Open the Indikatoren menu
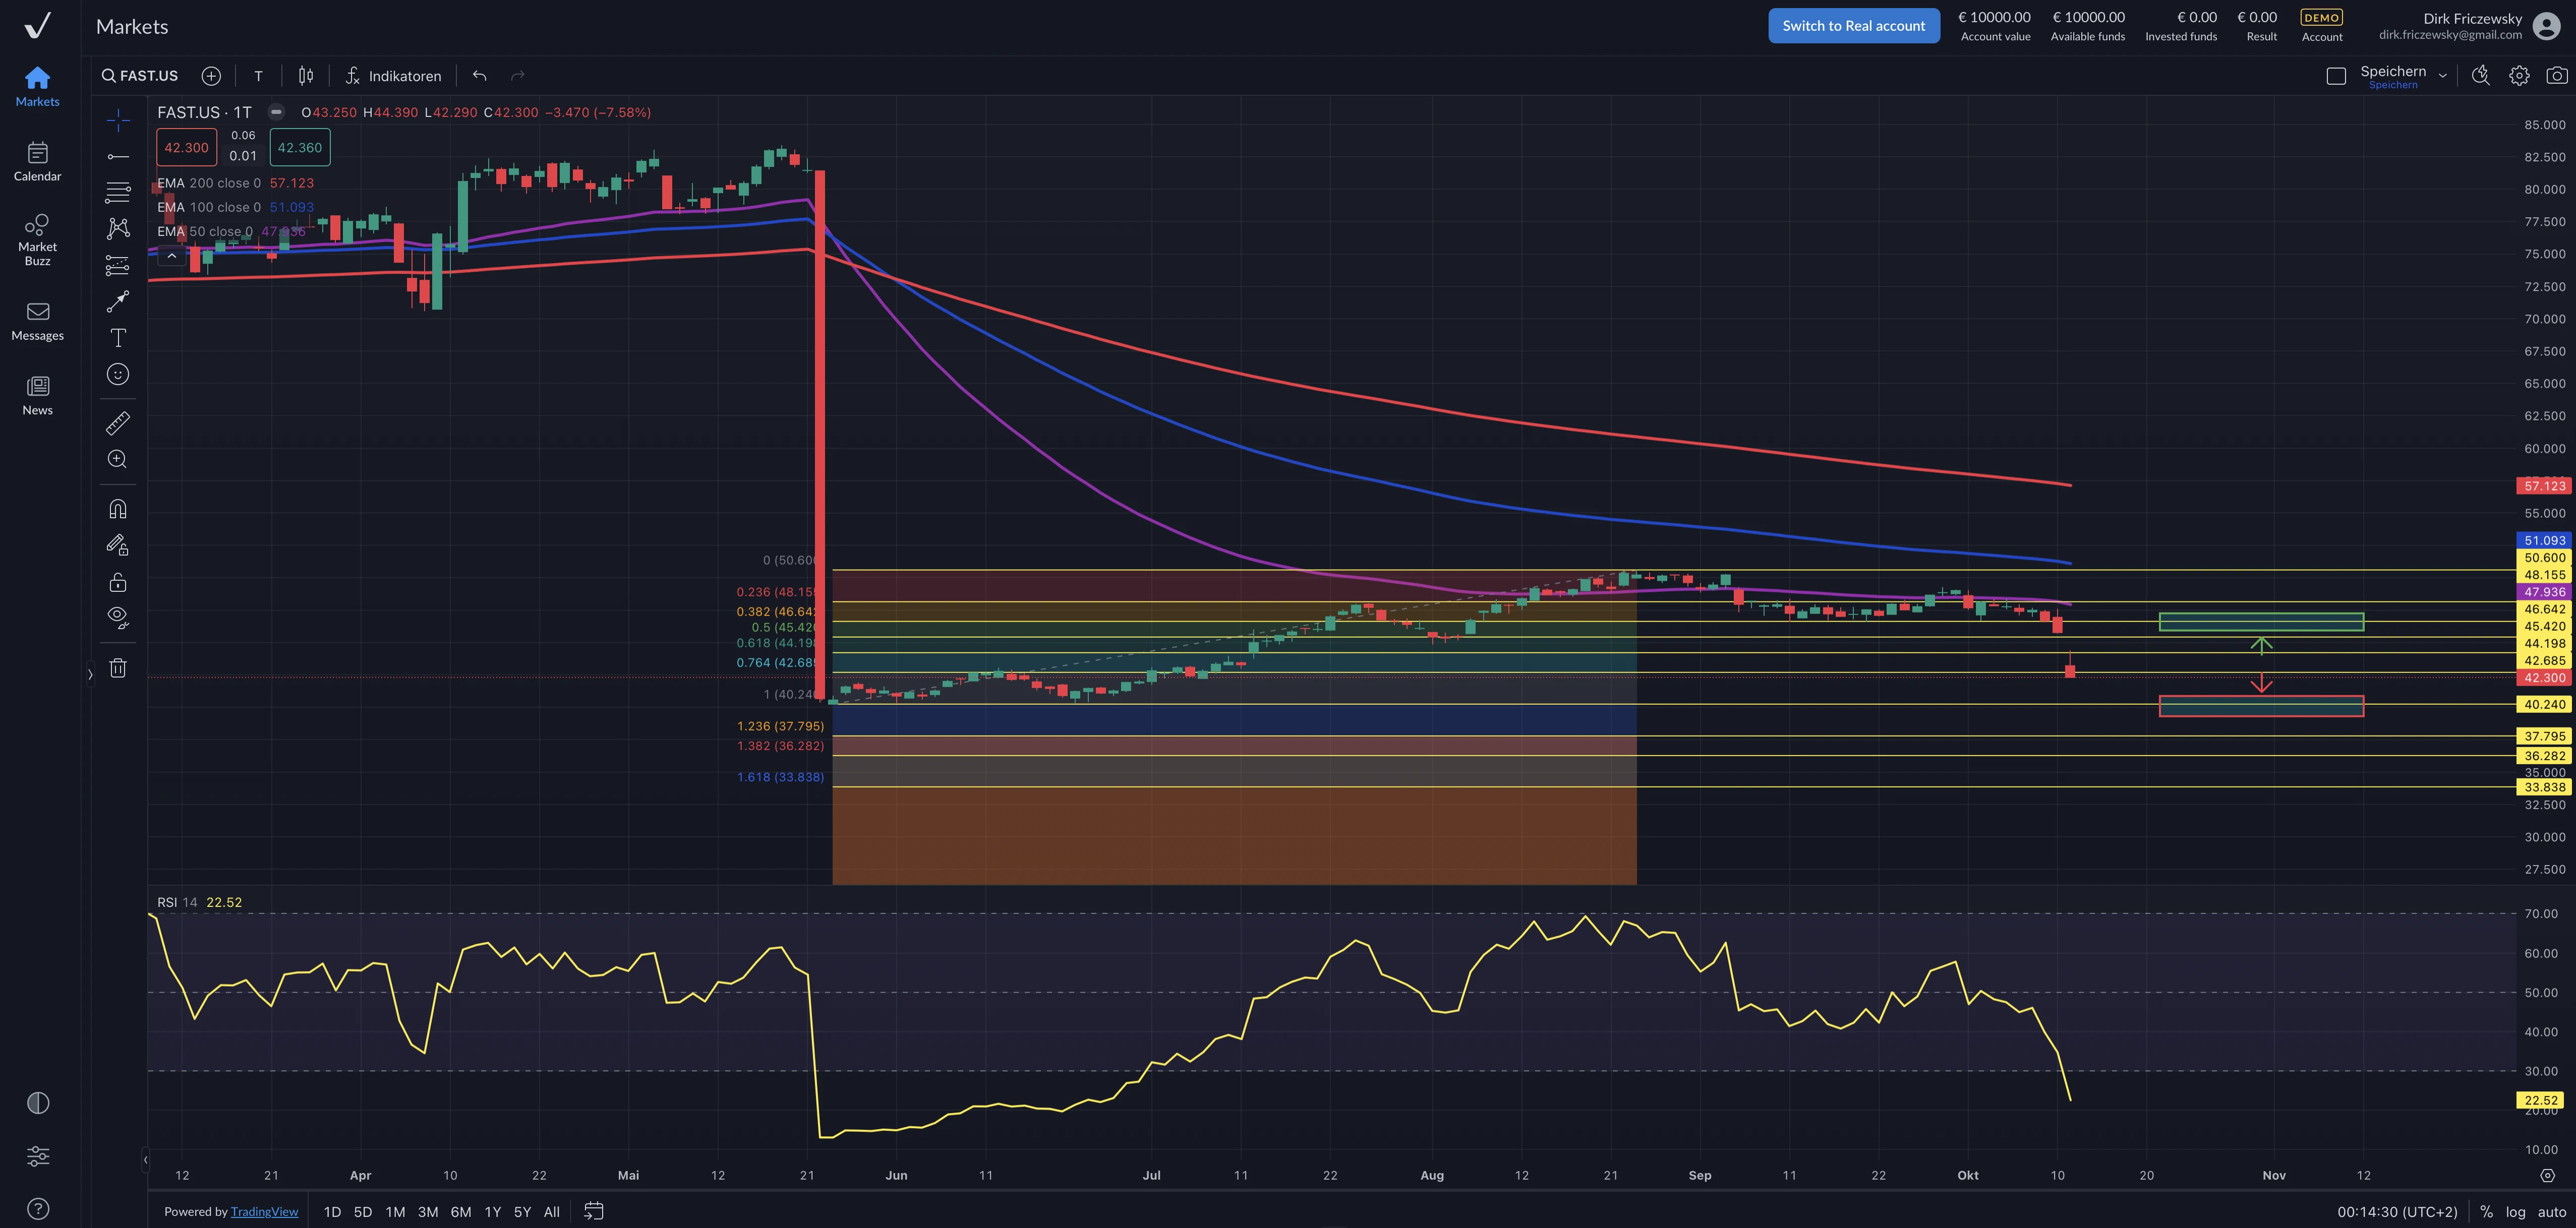 click(393, 76)
